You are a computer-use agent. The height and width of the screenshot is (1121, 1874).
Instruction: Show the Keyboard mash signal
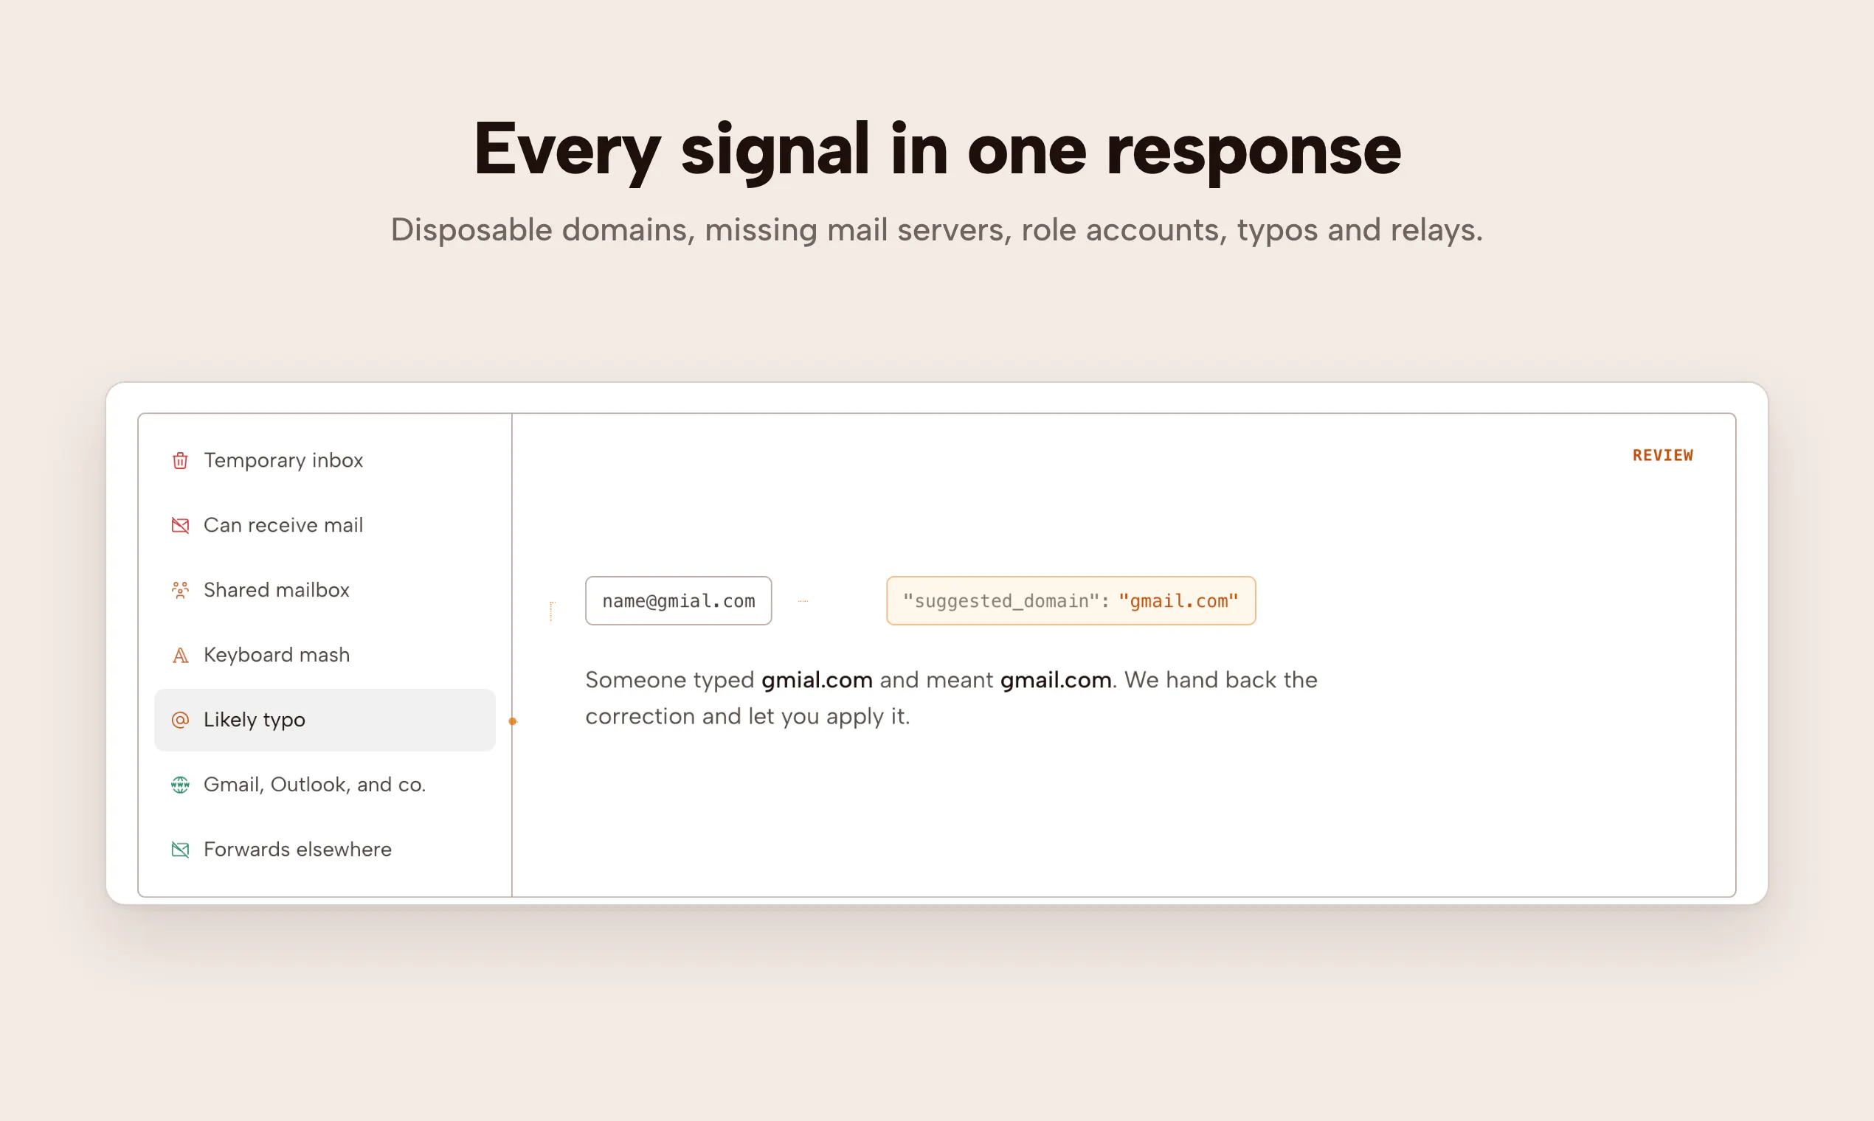(x=325, y=655)
